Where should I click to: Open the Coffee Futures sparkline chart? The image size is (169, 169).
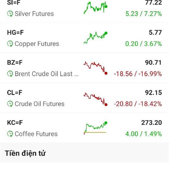[x=95, y=128]
